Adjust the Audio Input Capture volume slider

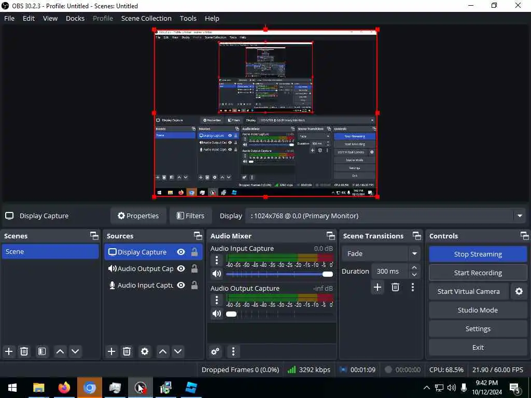280,274
